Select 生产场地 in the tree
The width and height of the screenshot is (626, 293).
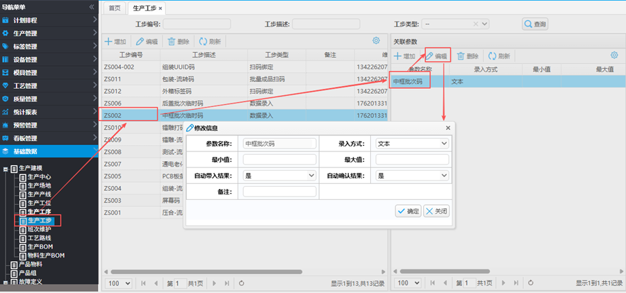pyautogui.click(x=39, y=185)
